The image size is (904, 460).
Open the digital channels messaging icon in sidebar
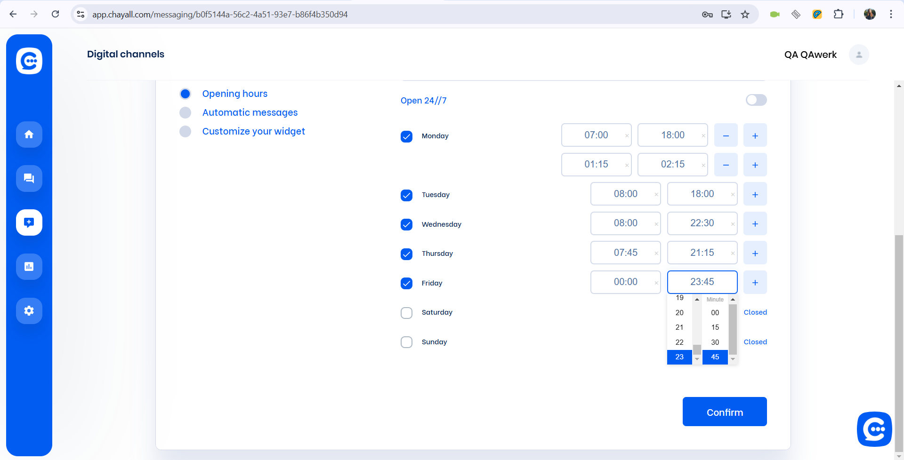(29, 222)
